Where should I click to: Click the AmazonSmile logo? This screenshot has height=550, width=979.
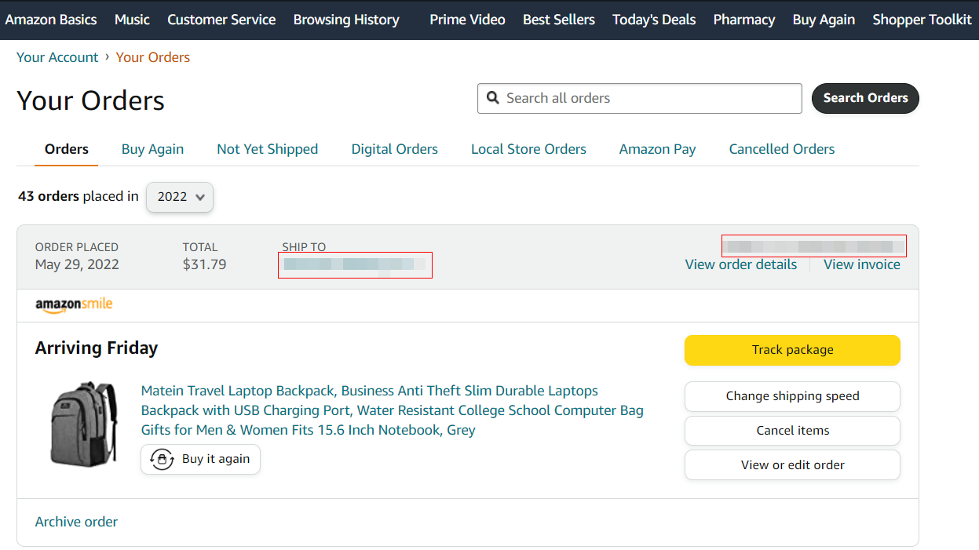tap(74, 305)
